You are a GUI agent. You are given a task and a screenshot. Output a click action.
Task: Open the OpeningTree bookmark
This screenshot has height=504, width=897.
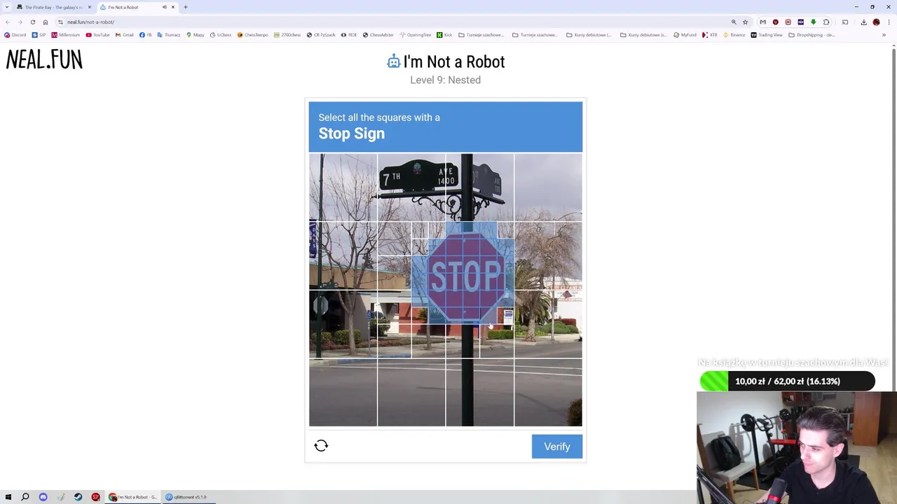[416, 35]
